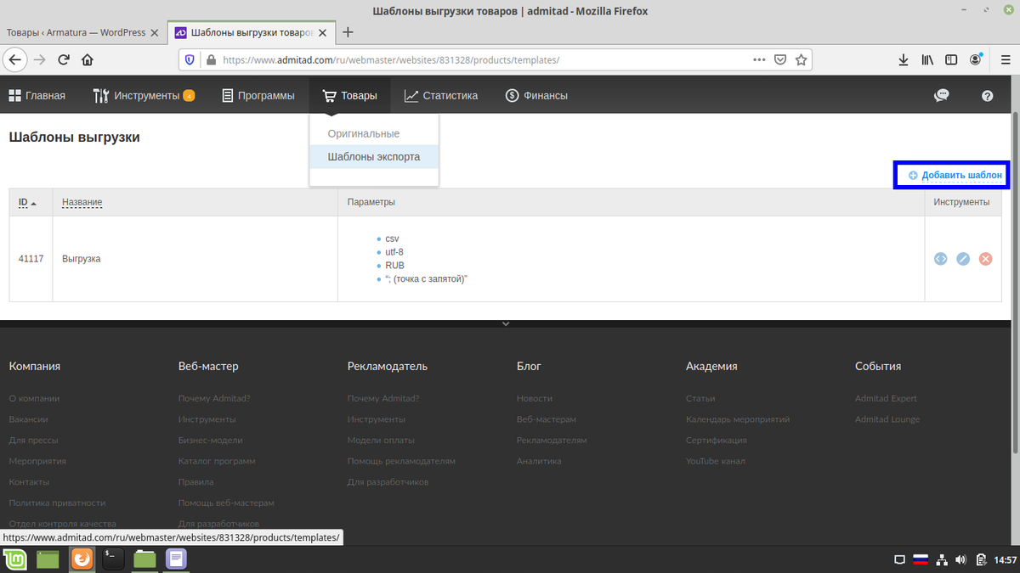Viewport: 1020px width, 573px height.
Task: Edit template 41117 with pencil icon
Action: click(x=963, y=258)
